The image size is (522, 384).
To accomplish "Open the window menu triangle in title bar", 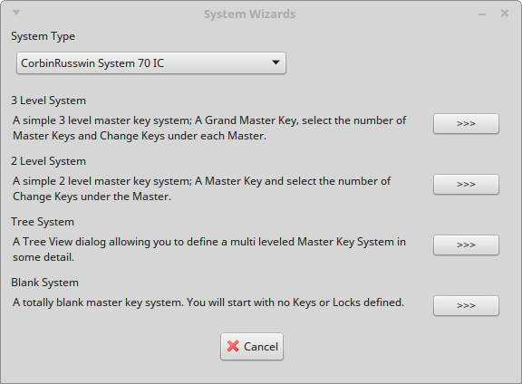I will (x=16, y=13).
